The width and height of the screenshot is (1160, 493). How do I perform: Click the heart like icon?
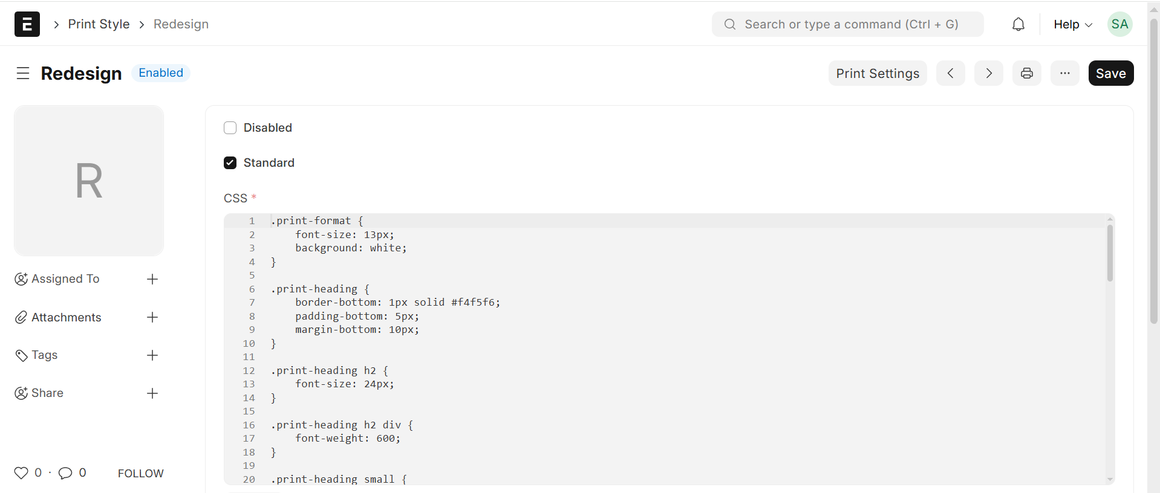coord(21,473)
